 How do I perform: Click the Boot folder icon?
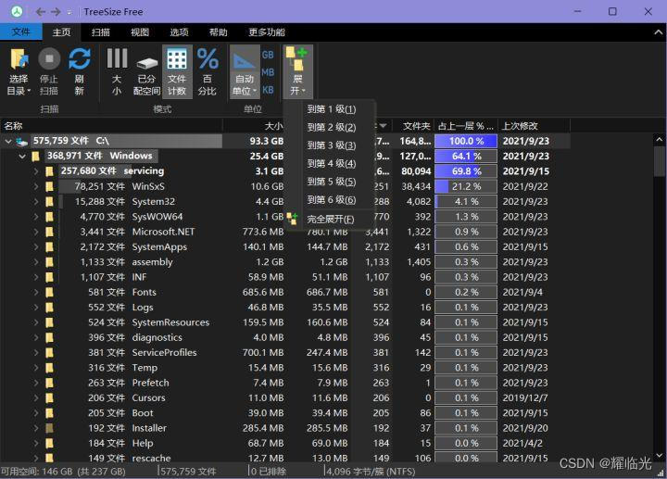coord(49,413)
